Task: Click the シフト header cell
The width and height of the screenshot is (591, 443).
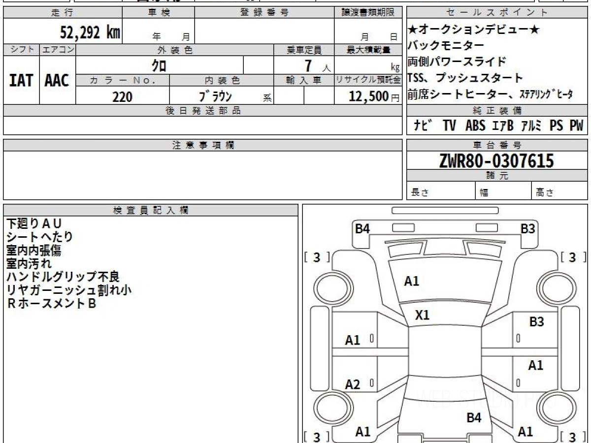Action: tap(21, 50)
